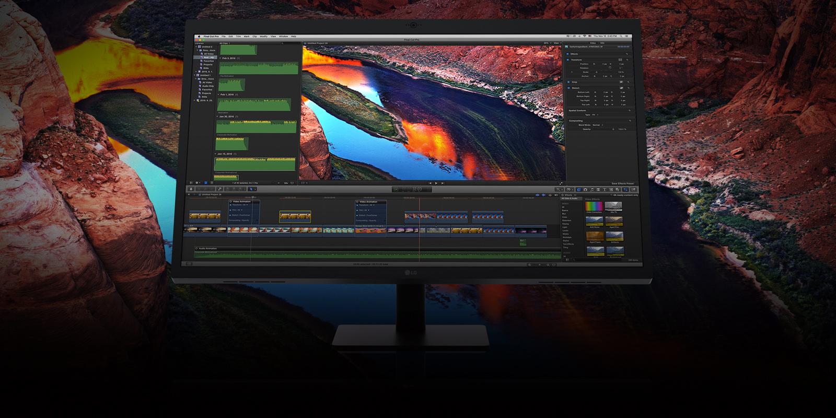Open the 25% viewer zoom dropdown
836x418 pixels.
[x=548, y=43]
